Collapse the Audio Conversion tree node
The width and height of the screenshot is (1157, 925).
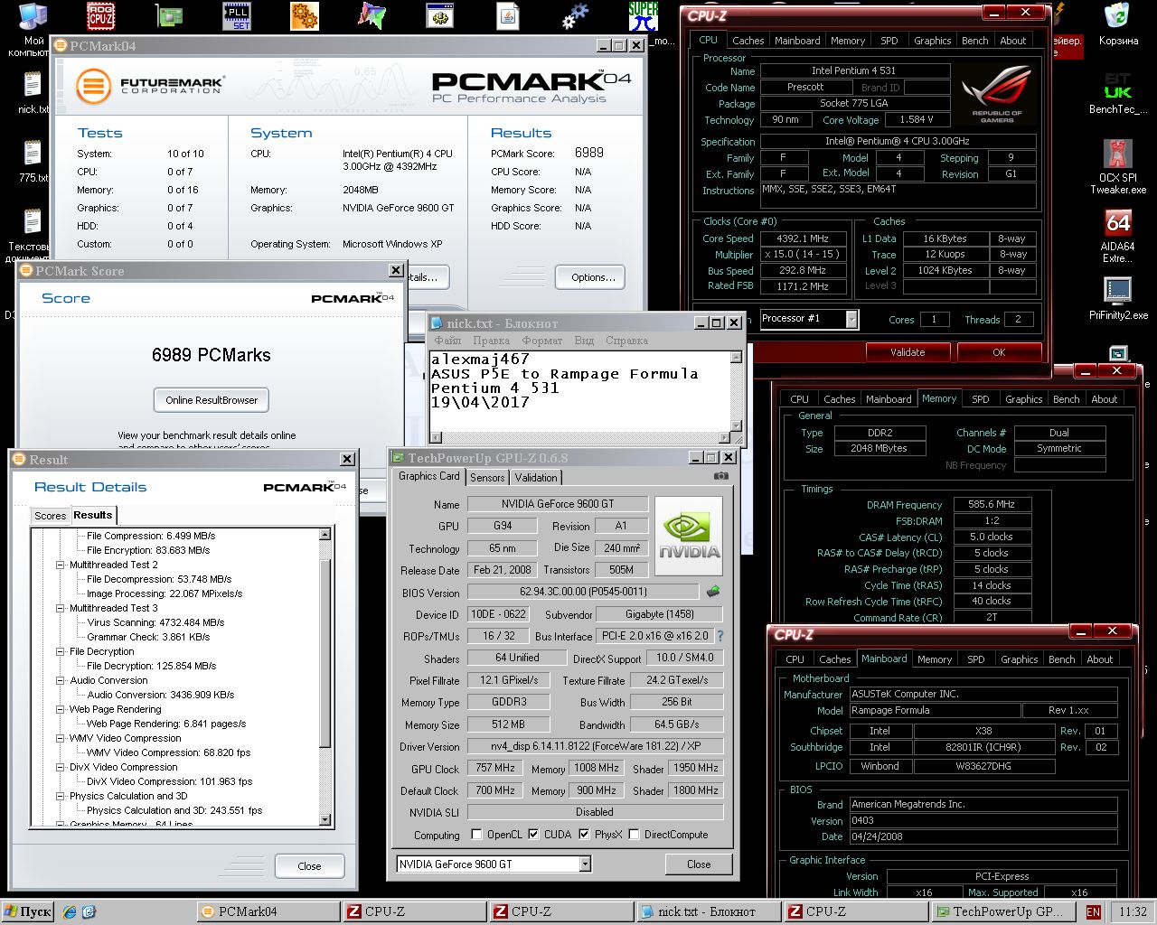point(61,680)
